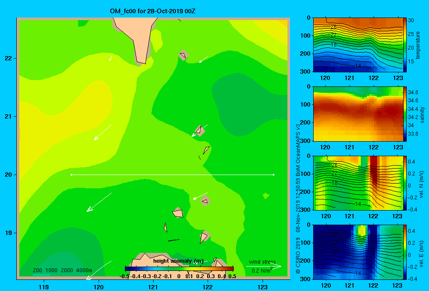Viewport: 429px width, 291px height.
Task: Click the white transect line at latitude 20
Action: pyautogui.click(x=172, y=175)
